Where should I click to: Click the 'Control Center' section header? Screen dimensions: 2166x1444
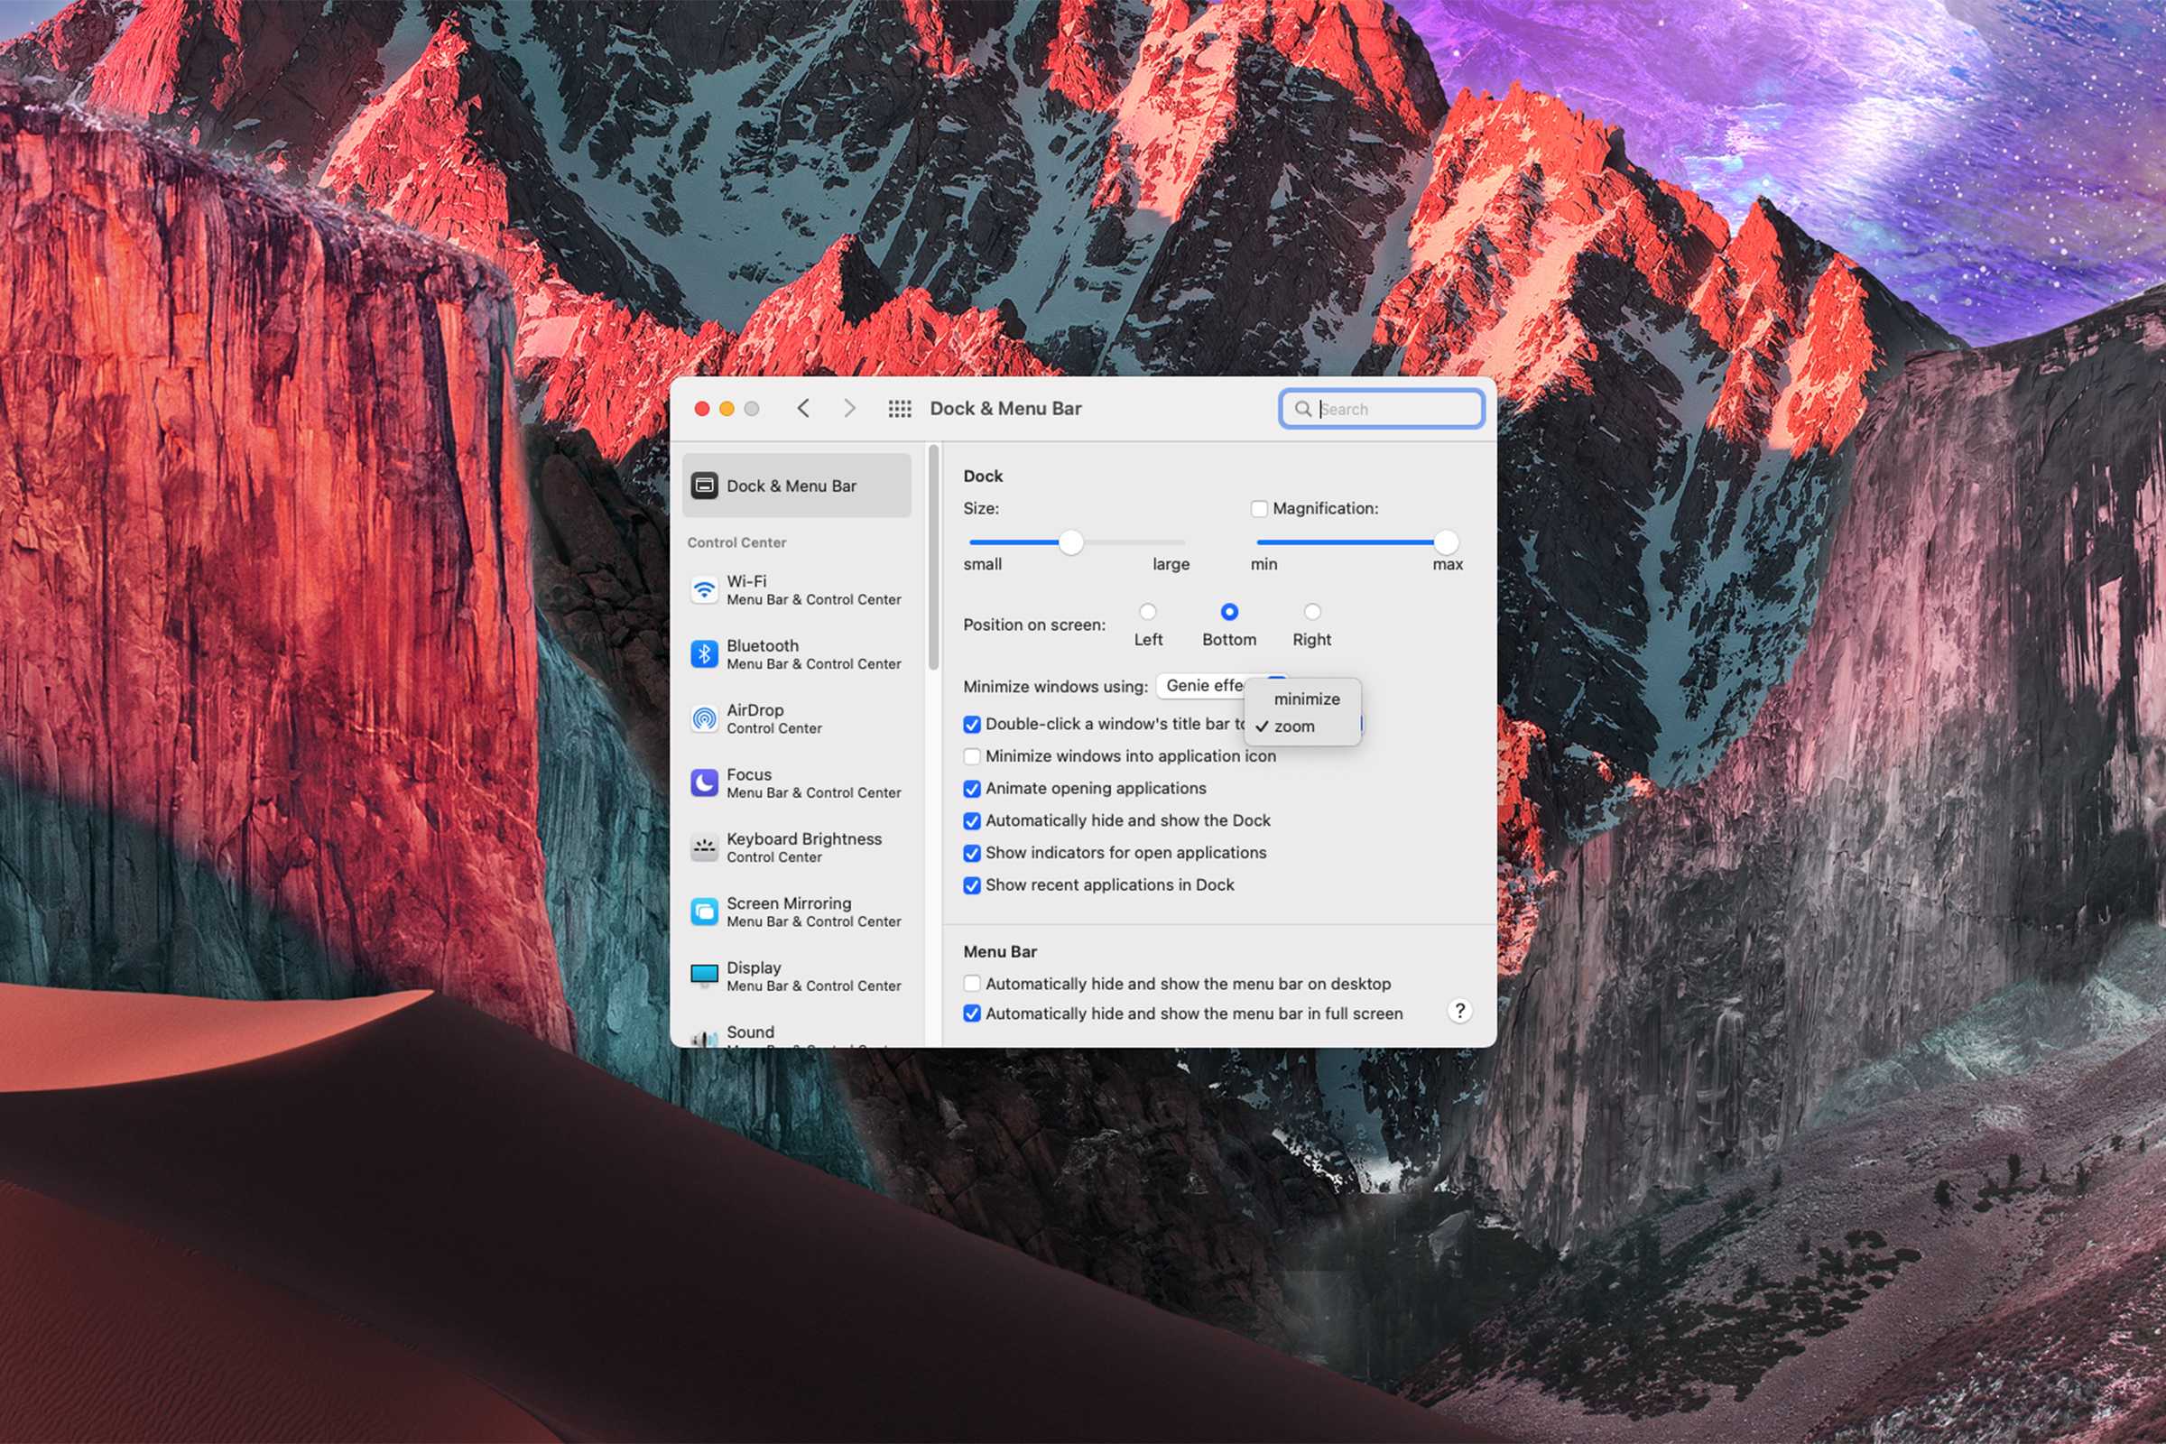736,542
